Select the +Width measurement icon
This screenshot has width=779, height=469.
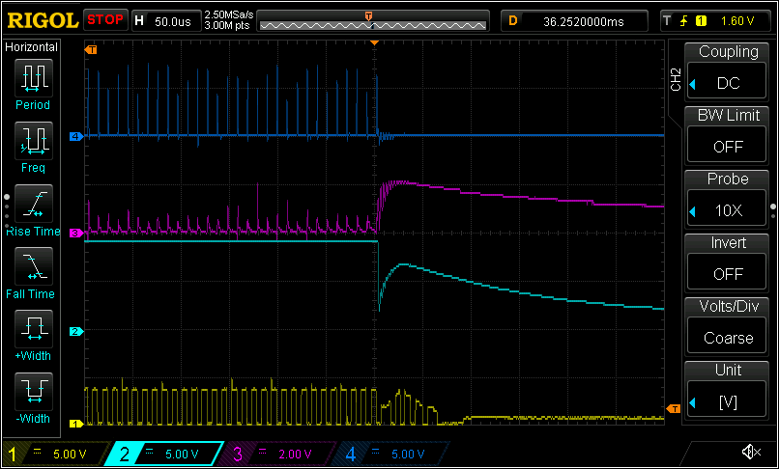35,328
